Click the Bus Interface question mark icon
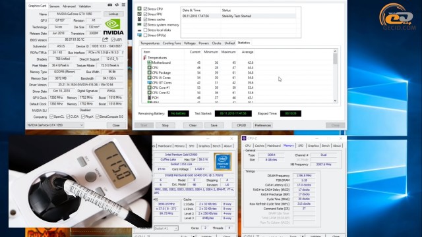Viewport: 422px width, 237px height. coord(123,53)
